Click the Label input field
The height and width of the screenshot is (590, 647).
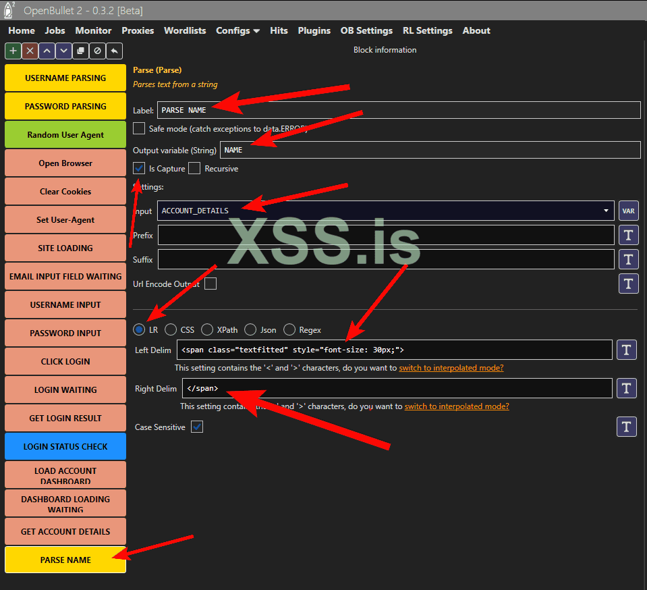(399, 110)
